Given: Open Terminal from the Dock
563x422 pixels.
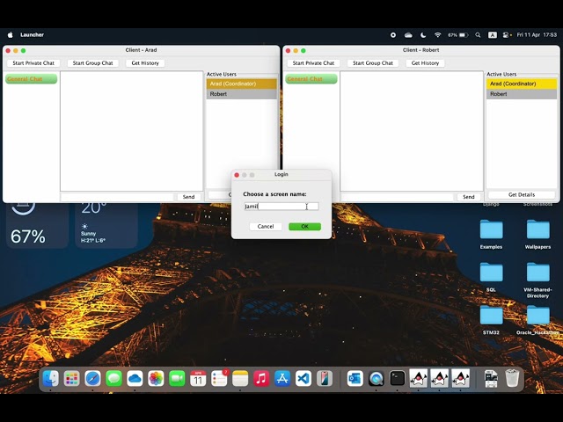Looking at the screenshot, I should (397, 379).
